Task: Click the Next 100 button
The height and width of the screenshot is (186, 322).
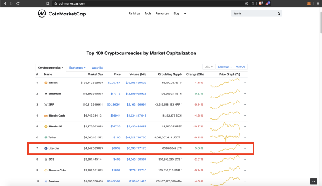Action: coord(224,67)
